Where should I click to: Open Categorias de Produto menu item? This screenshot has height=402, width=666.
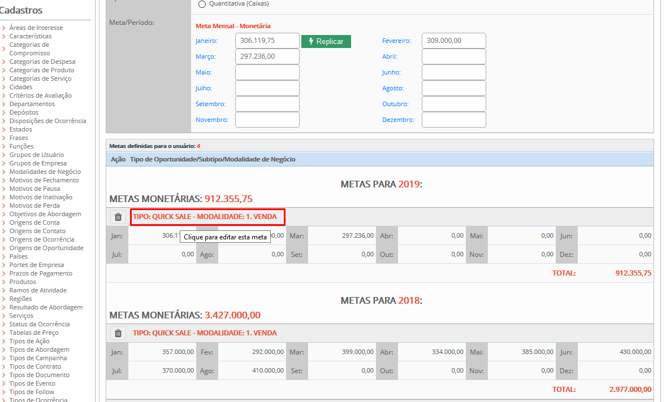click(x=42, y=70)
